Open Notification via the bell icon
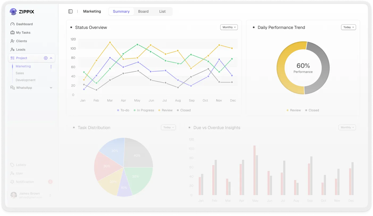 coord(12,182)
